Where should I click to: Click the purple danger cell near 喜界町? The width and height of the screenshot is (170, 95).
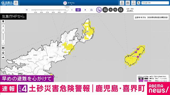pyautogui.click(x=138, y=57)
